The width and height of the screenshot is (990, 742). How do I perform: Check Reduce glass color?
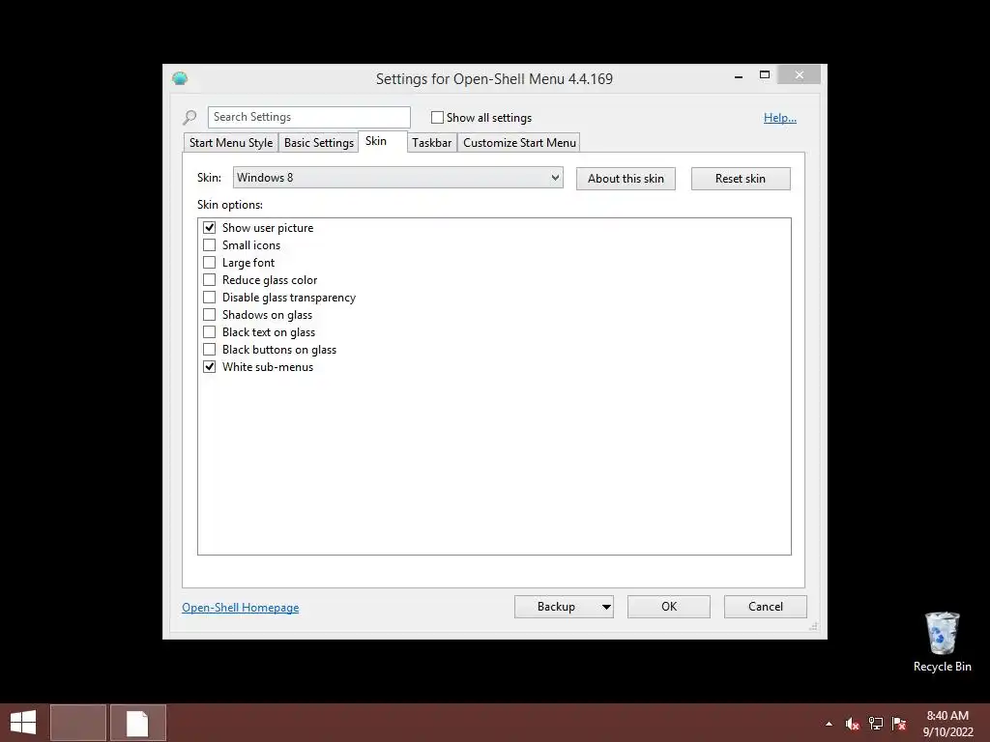tap(209, 279)
